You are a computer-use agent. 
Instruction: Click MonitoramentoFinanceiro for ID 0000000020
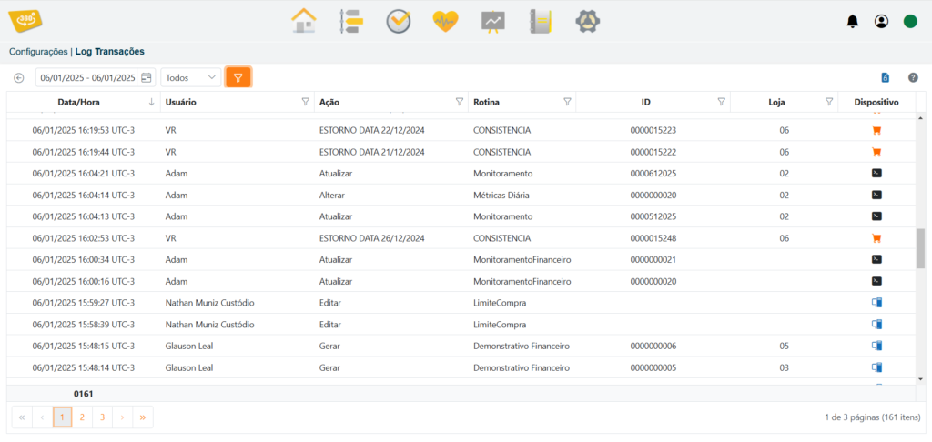[x=522, y=281]
